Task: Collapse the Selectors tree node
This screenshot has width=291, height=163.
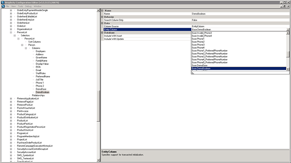Action: 15,36
